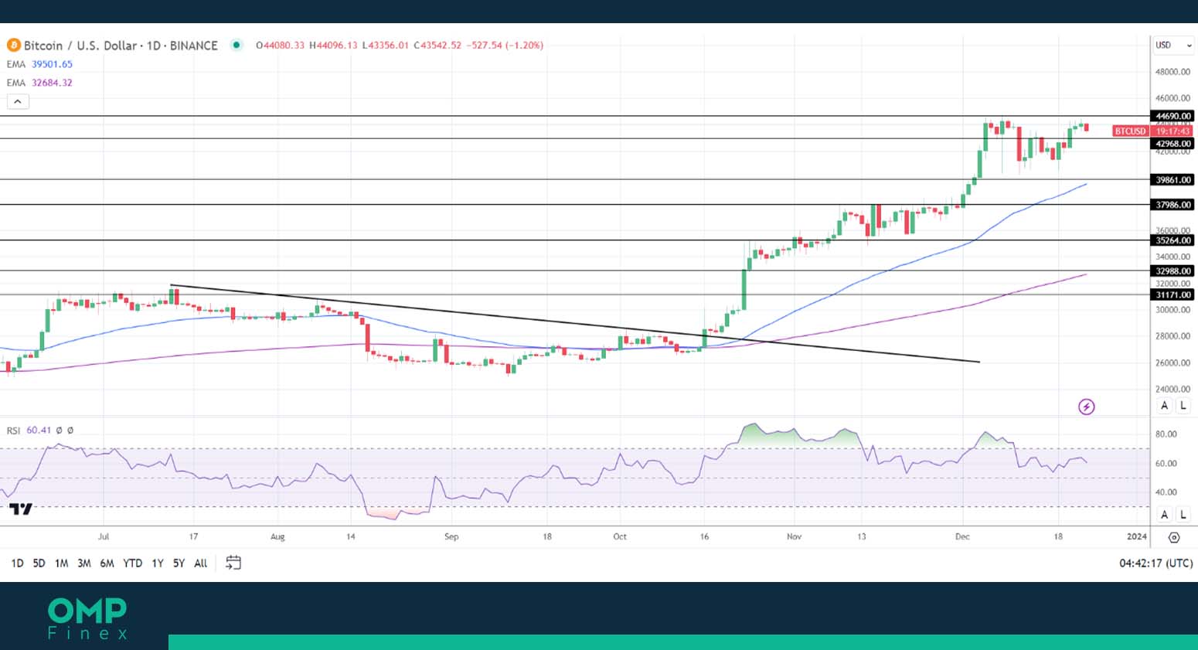Click the BTCUSD current price tag
1198x650 pixels.
1130,131
